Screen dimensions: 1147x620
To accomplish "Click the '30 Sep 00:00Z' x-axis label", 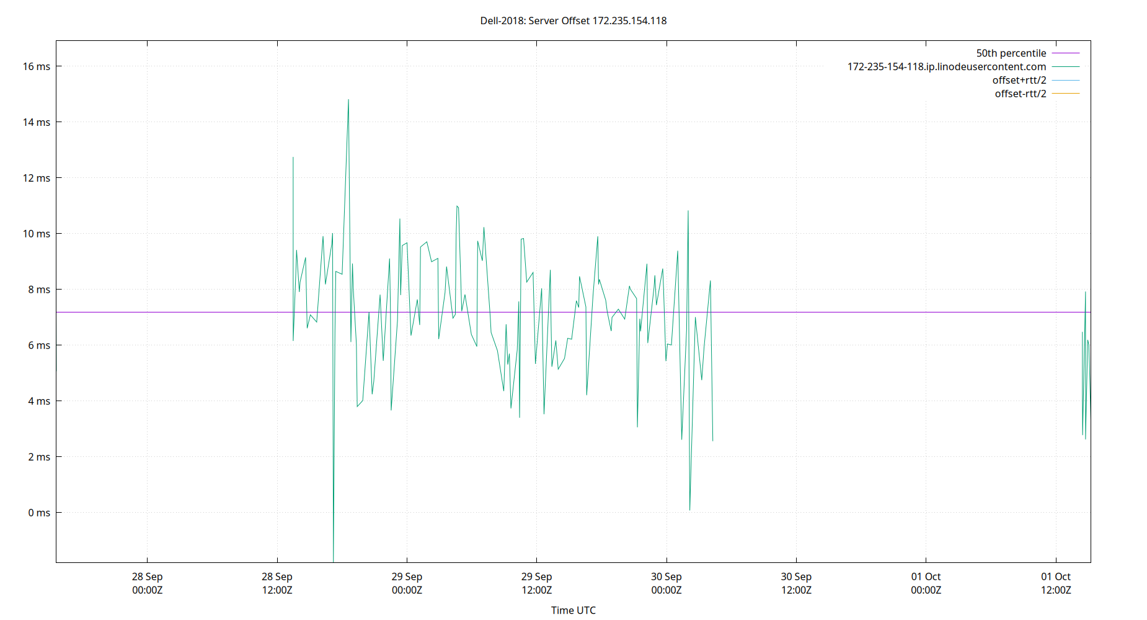I will tap(666, 583).
